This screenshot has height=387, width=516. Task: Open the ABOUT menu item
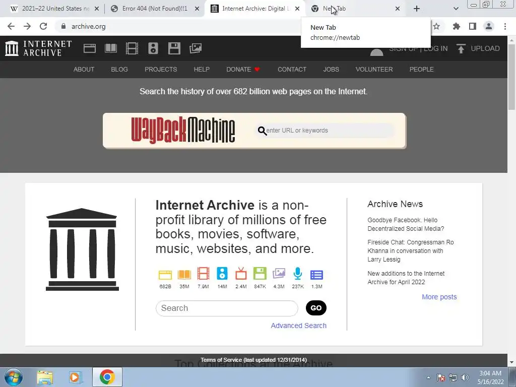pos(84,70)
